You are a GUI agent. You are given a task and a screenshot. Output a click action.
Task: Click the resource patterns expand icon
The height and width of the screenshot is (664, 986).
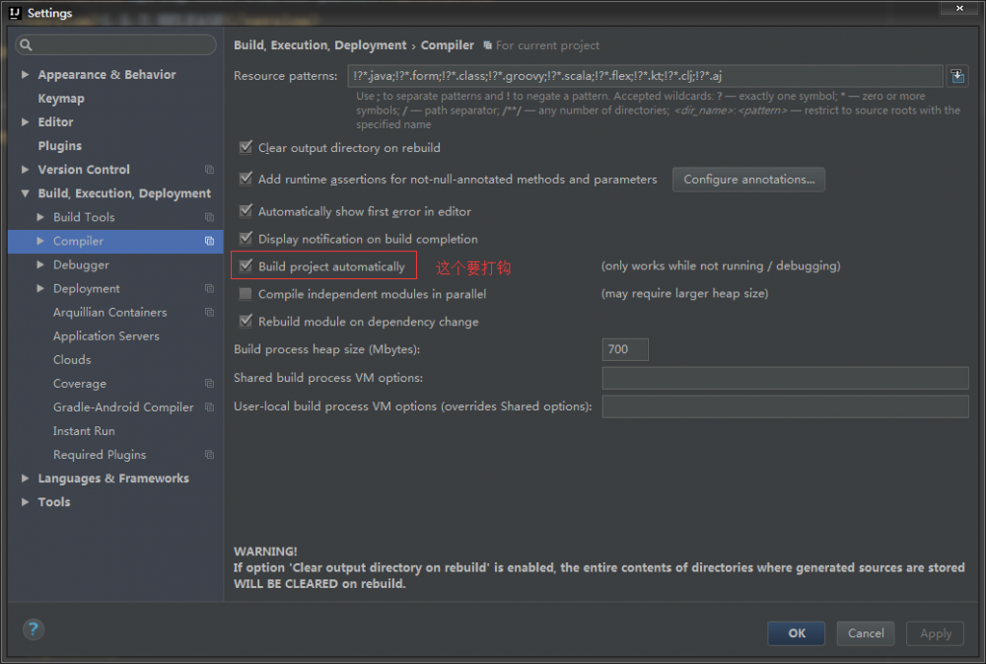coord(956,76)
